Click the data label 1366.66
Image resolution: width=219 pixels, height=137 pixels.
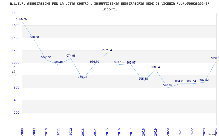point(33,37)
